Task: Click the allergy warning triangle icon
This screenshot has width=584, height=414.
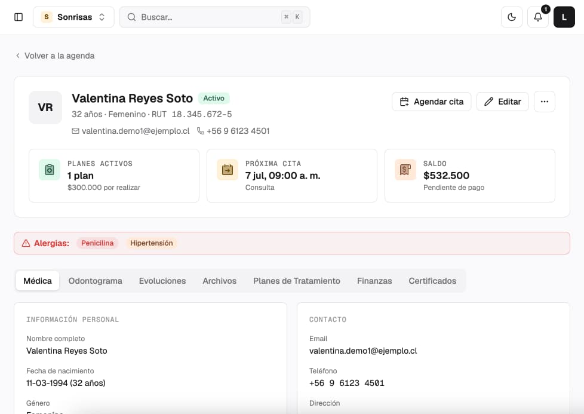Action: [26, 243]
